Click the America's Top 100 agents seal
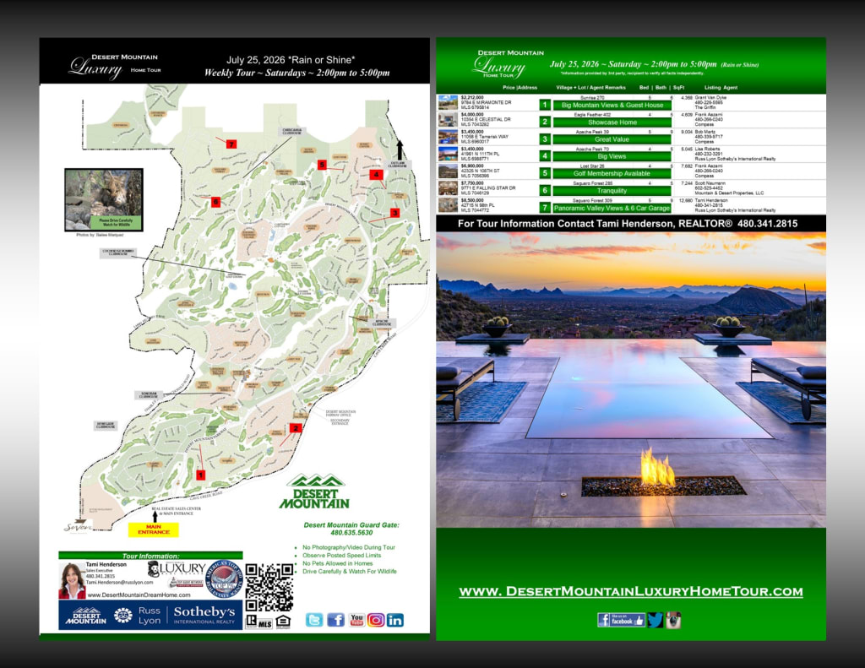This screenshot has width=865, height=668. coord(223,579)
